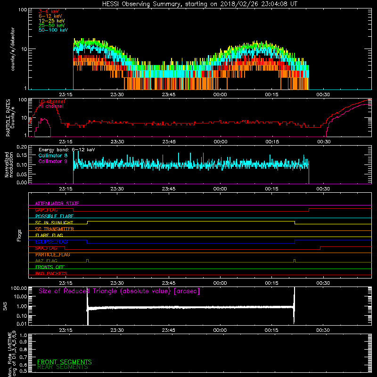Click the 12-25 keV legend label
Screen dimensions: 377x377
click(x=52, y=21)
